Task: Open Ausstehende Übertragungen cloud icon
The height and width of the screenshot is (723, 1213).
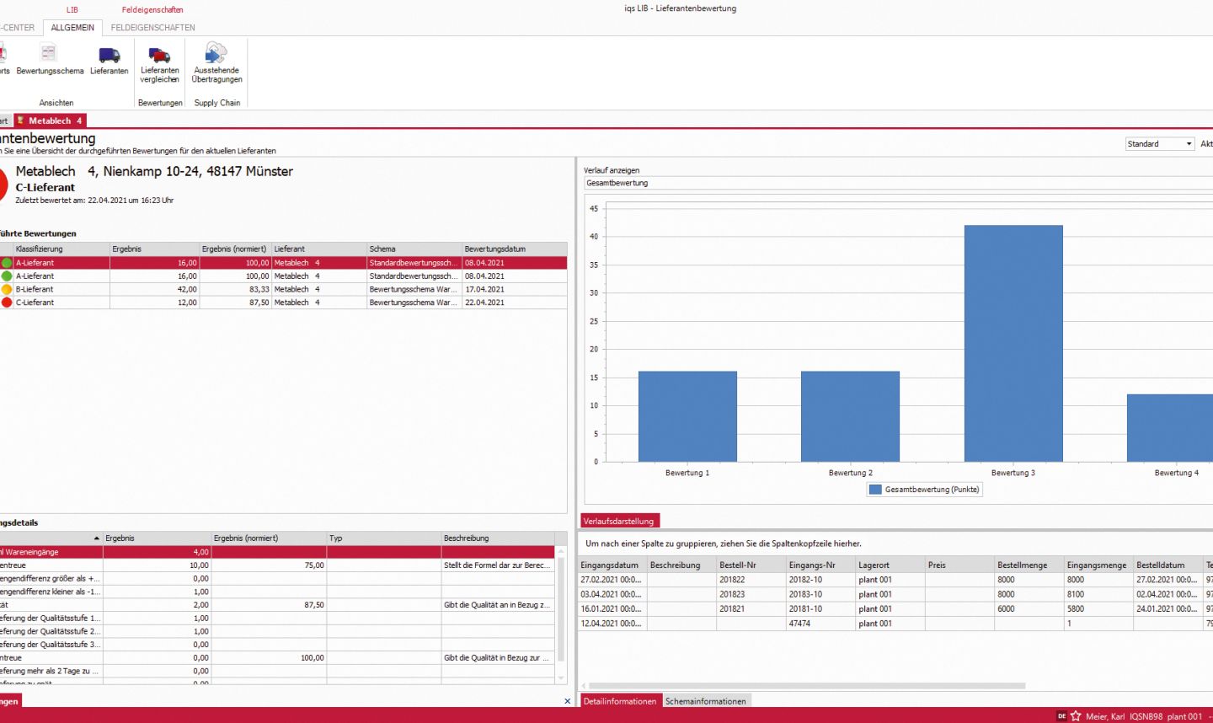Action: coord(216,54)
